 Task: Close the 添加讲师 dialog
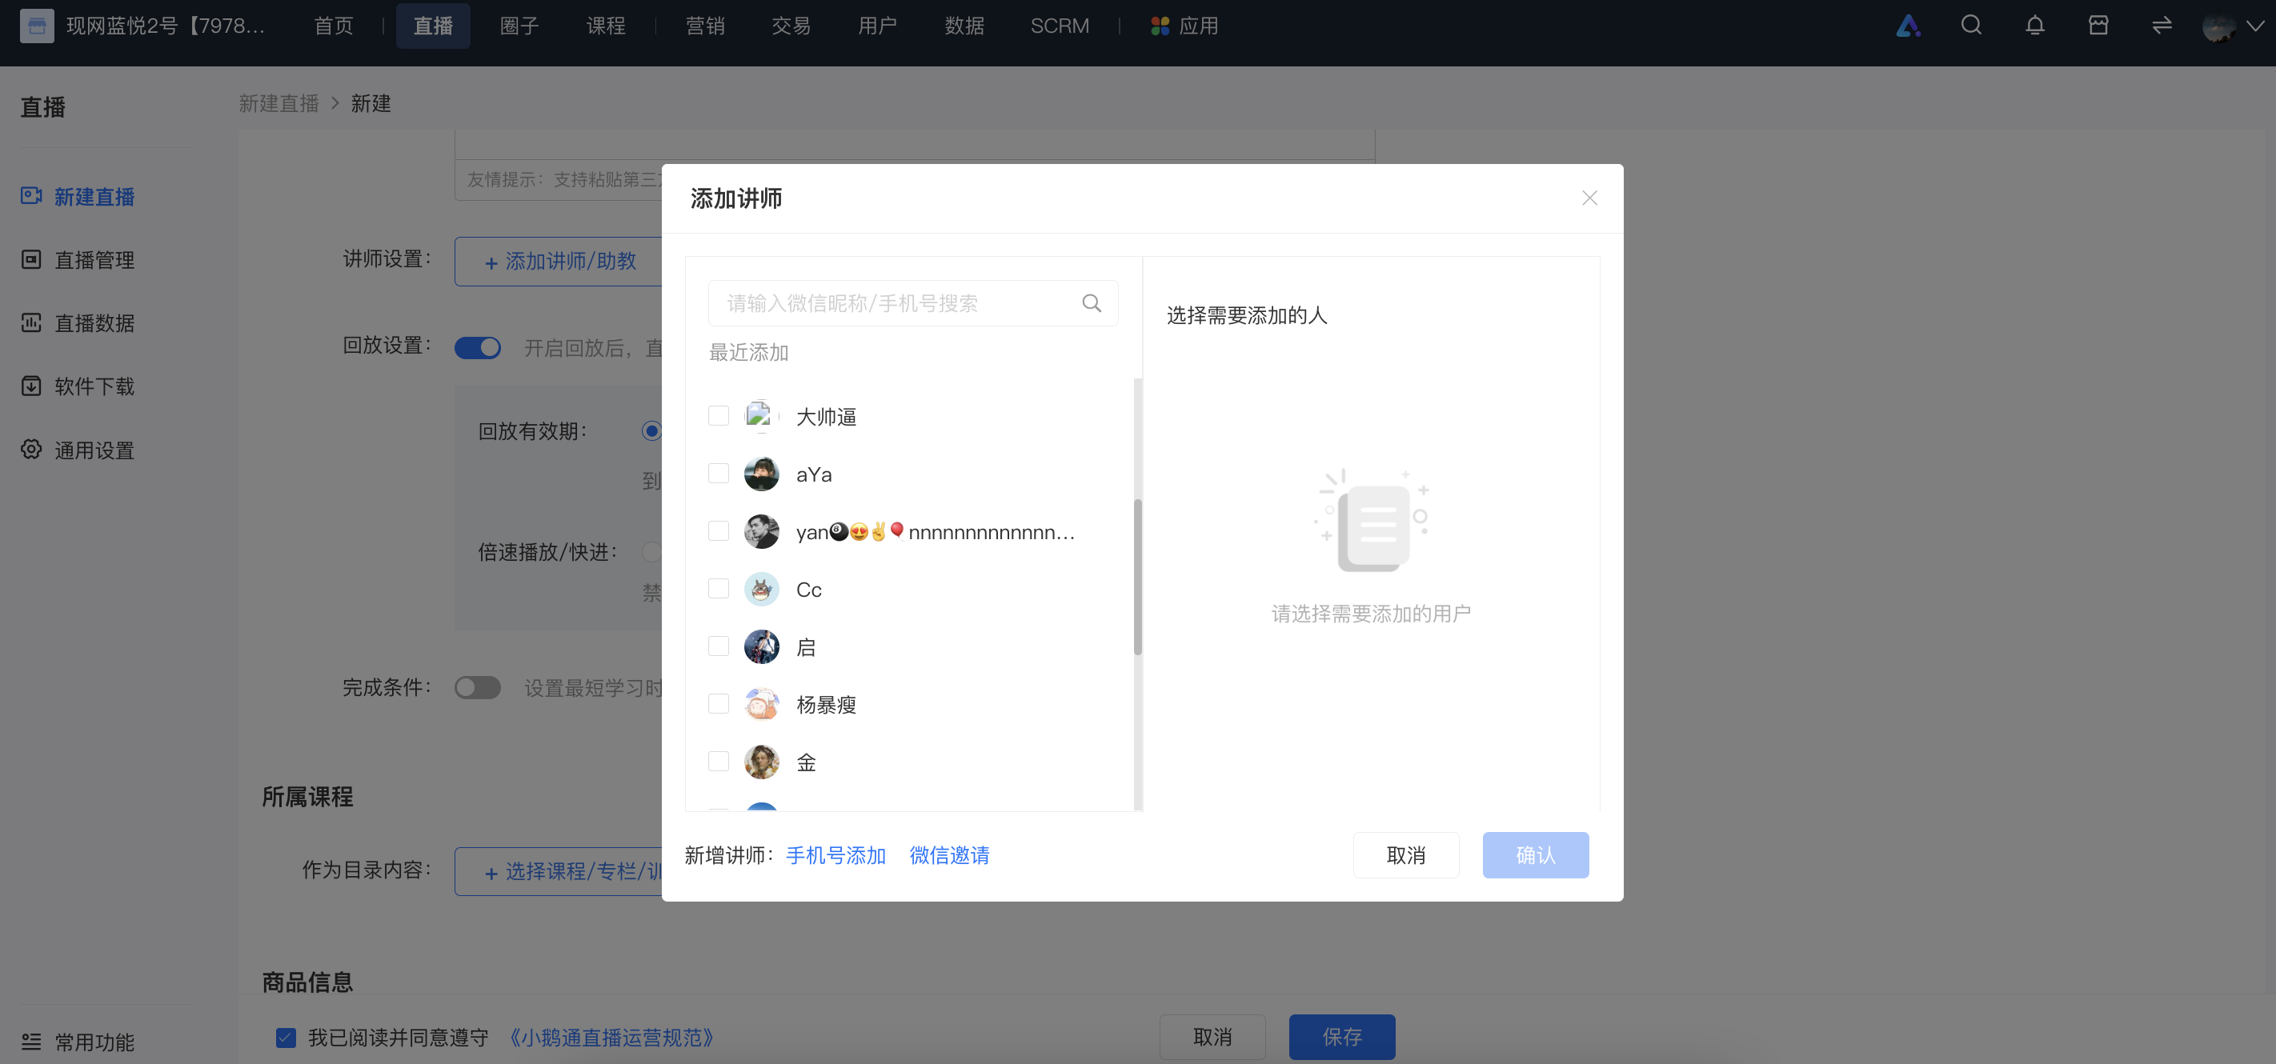1589,198
